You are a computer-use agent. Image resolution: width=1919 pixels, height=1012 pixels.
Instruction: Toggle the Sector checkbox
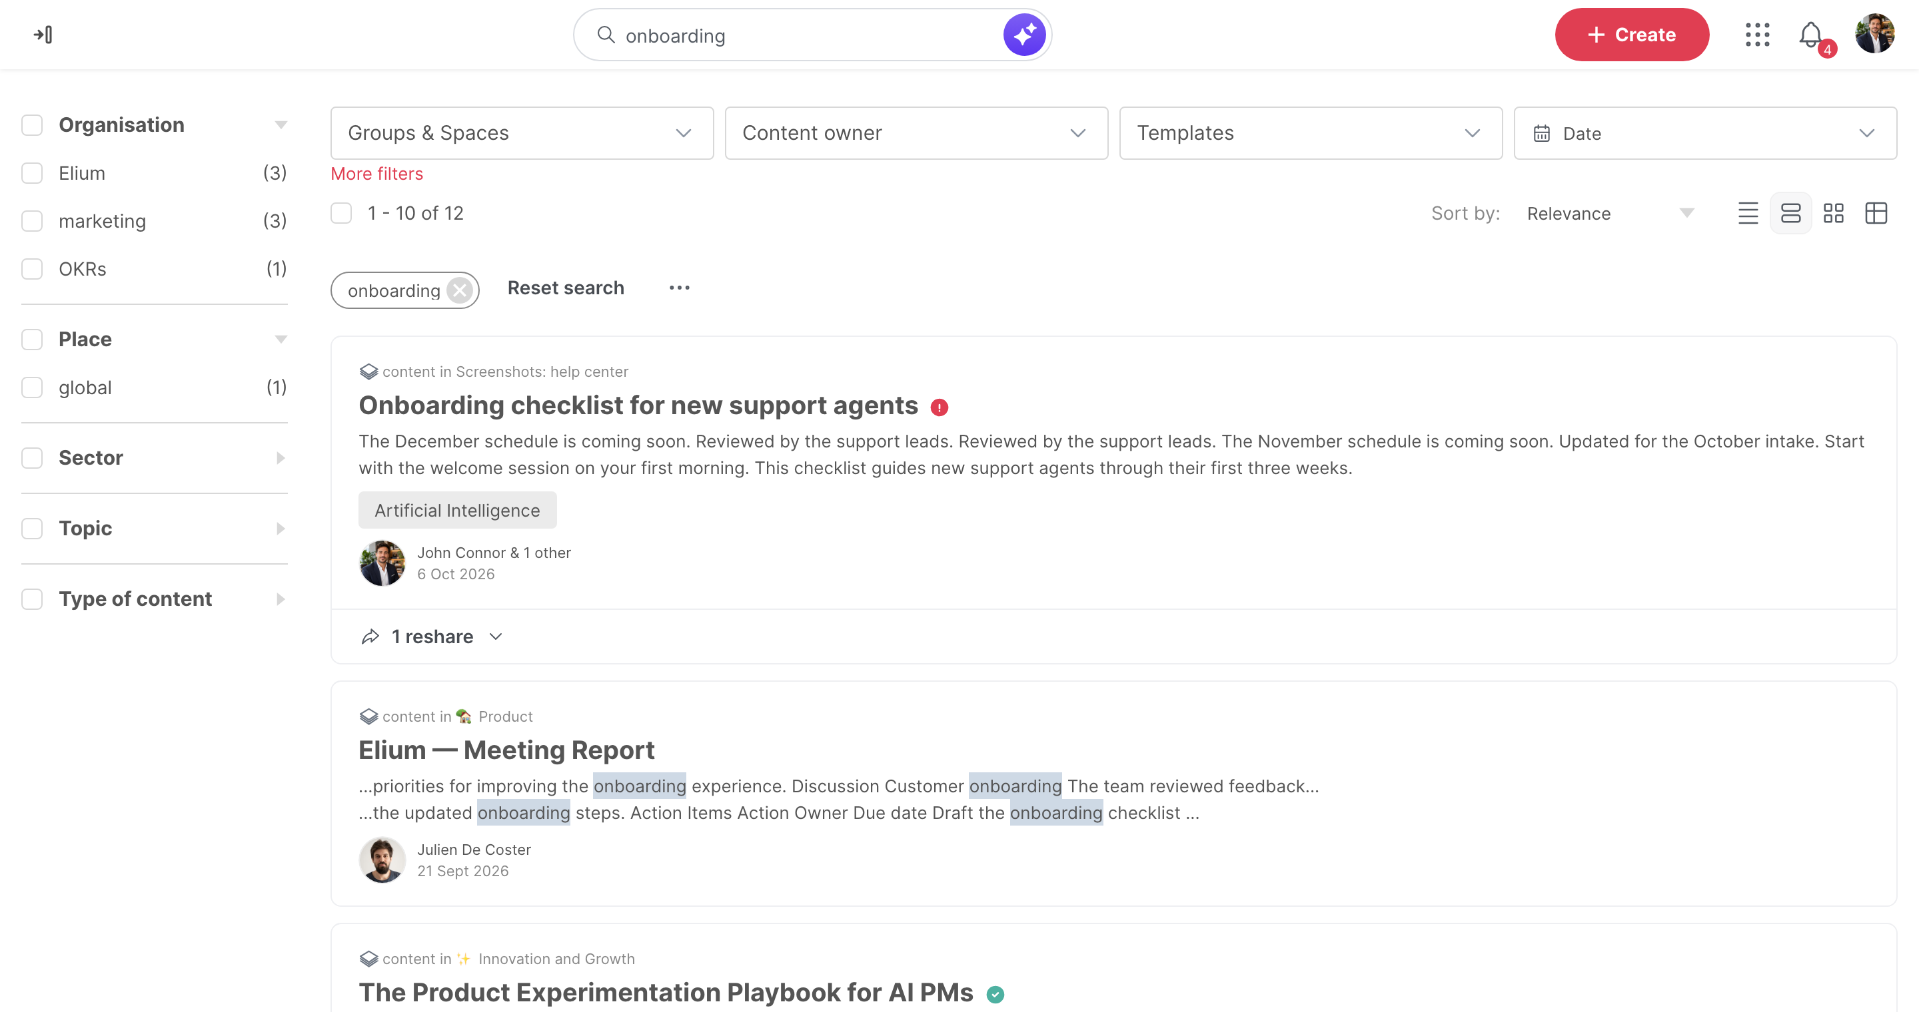32,457
